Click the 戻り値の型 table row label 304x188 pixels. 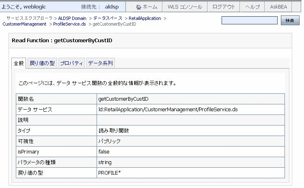point(30,173)
